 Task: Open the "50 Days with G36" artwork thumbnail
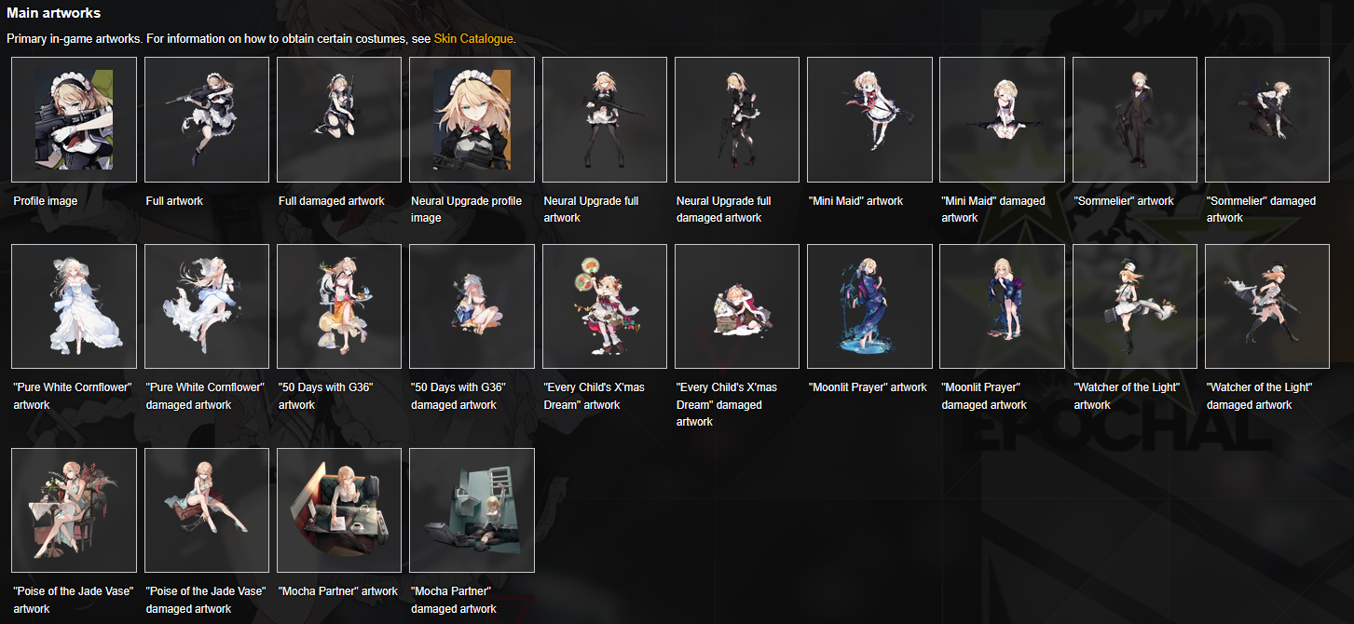339,306
